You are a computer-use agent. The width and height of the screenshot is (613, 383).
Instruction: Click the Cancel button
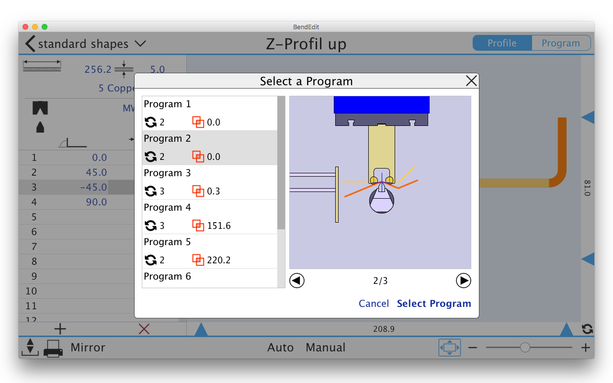[x=374, y=304]
